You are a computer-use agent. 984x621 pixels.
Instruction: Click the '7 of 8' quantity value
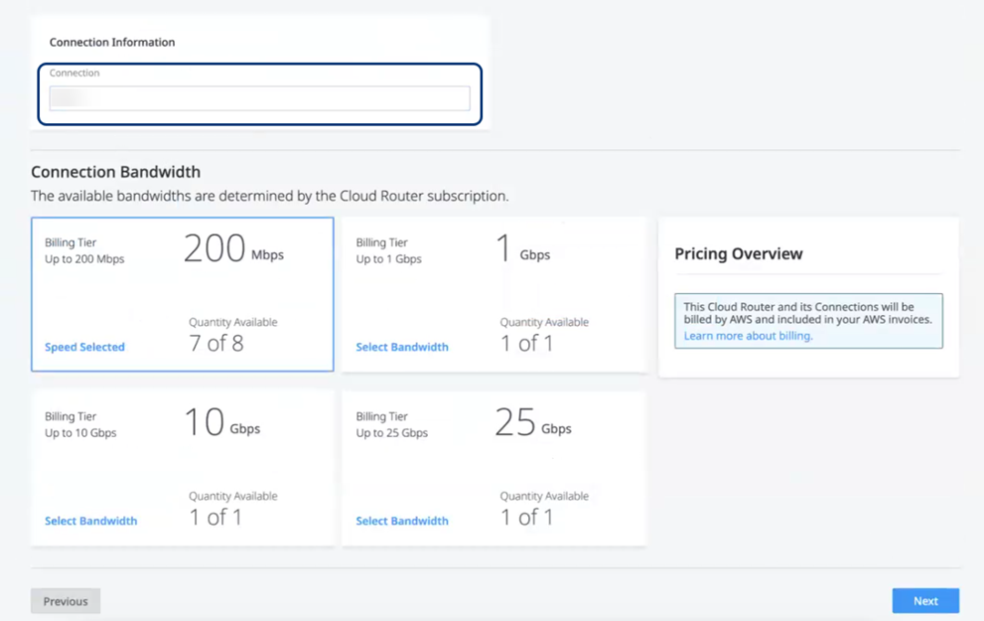pyautogui.click(x=215, y=344)
